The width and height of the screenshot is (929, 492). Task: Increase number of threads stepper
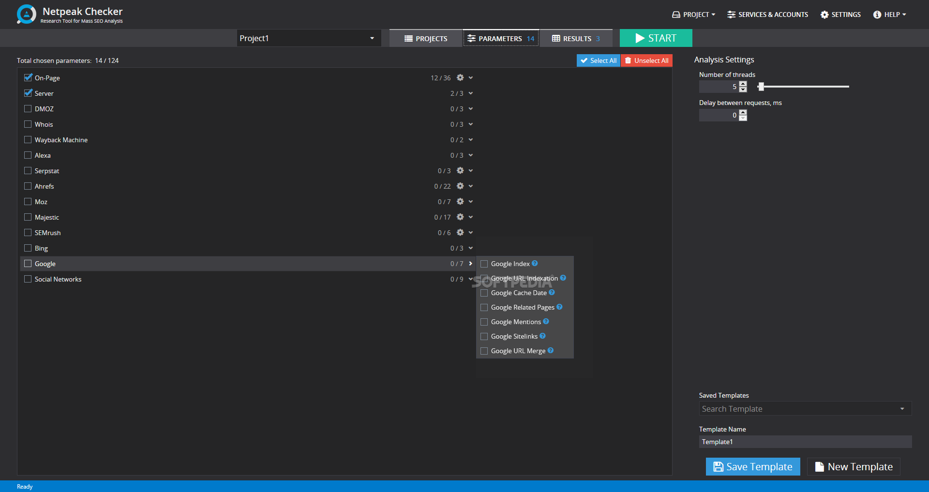point(743,84)
